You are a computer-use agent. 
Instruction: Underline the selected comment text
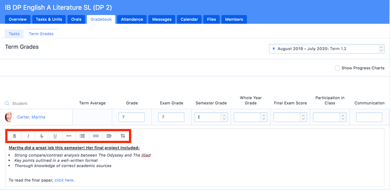click(x=55, y=136)
